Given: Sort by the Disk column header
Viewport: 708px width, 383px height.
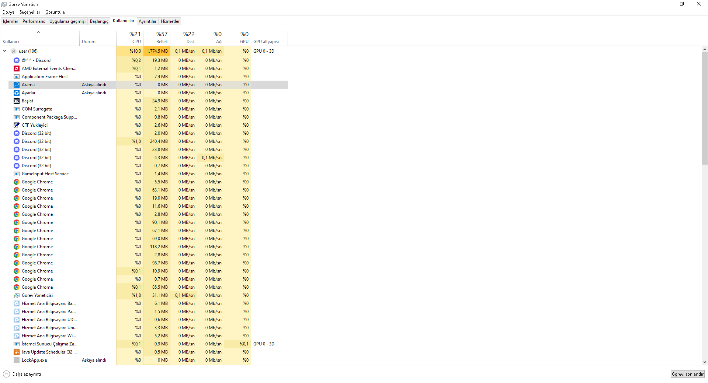Looking at the screenshot, I should pyautogui.click(x=184, y=38).
